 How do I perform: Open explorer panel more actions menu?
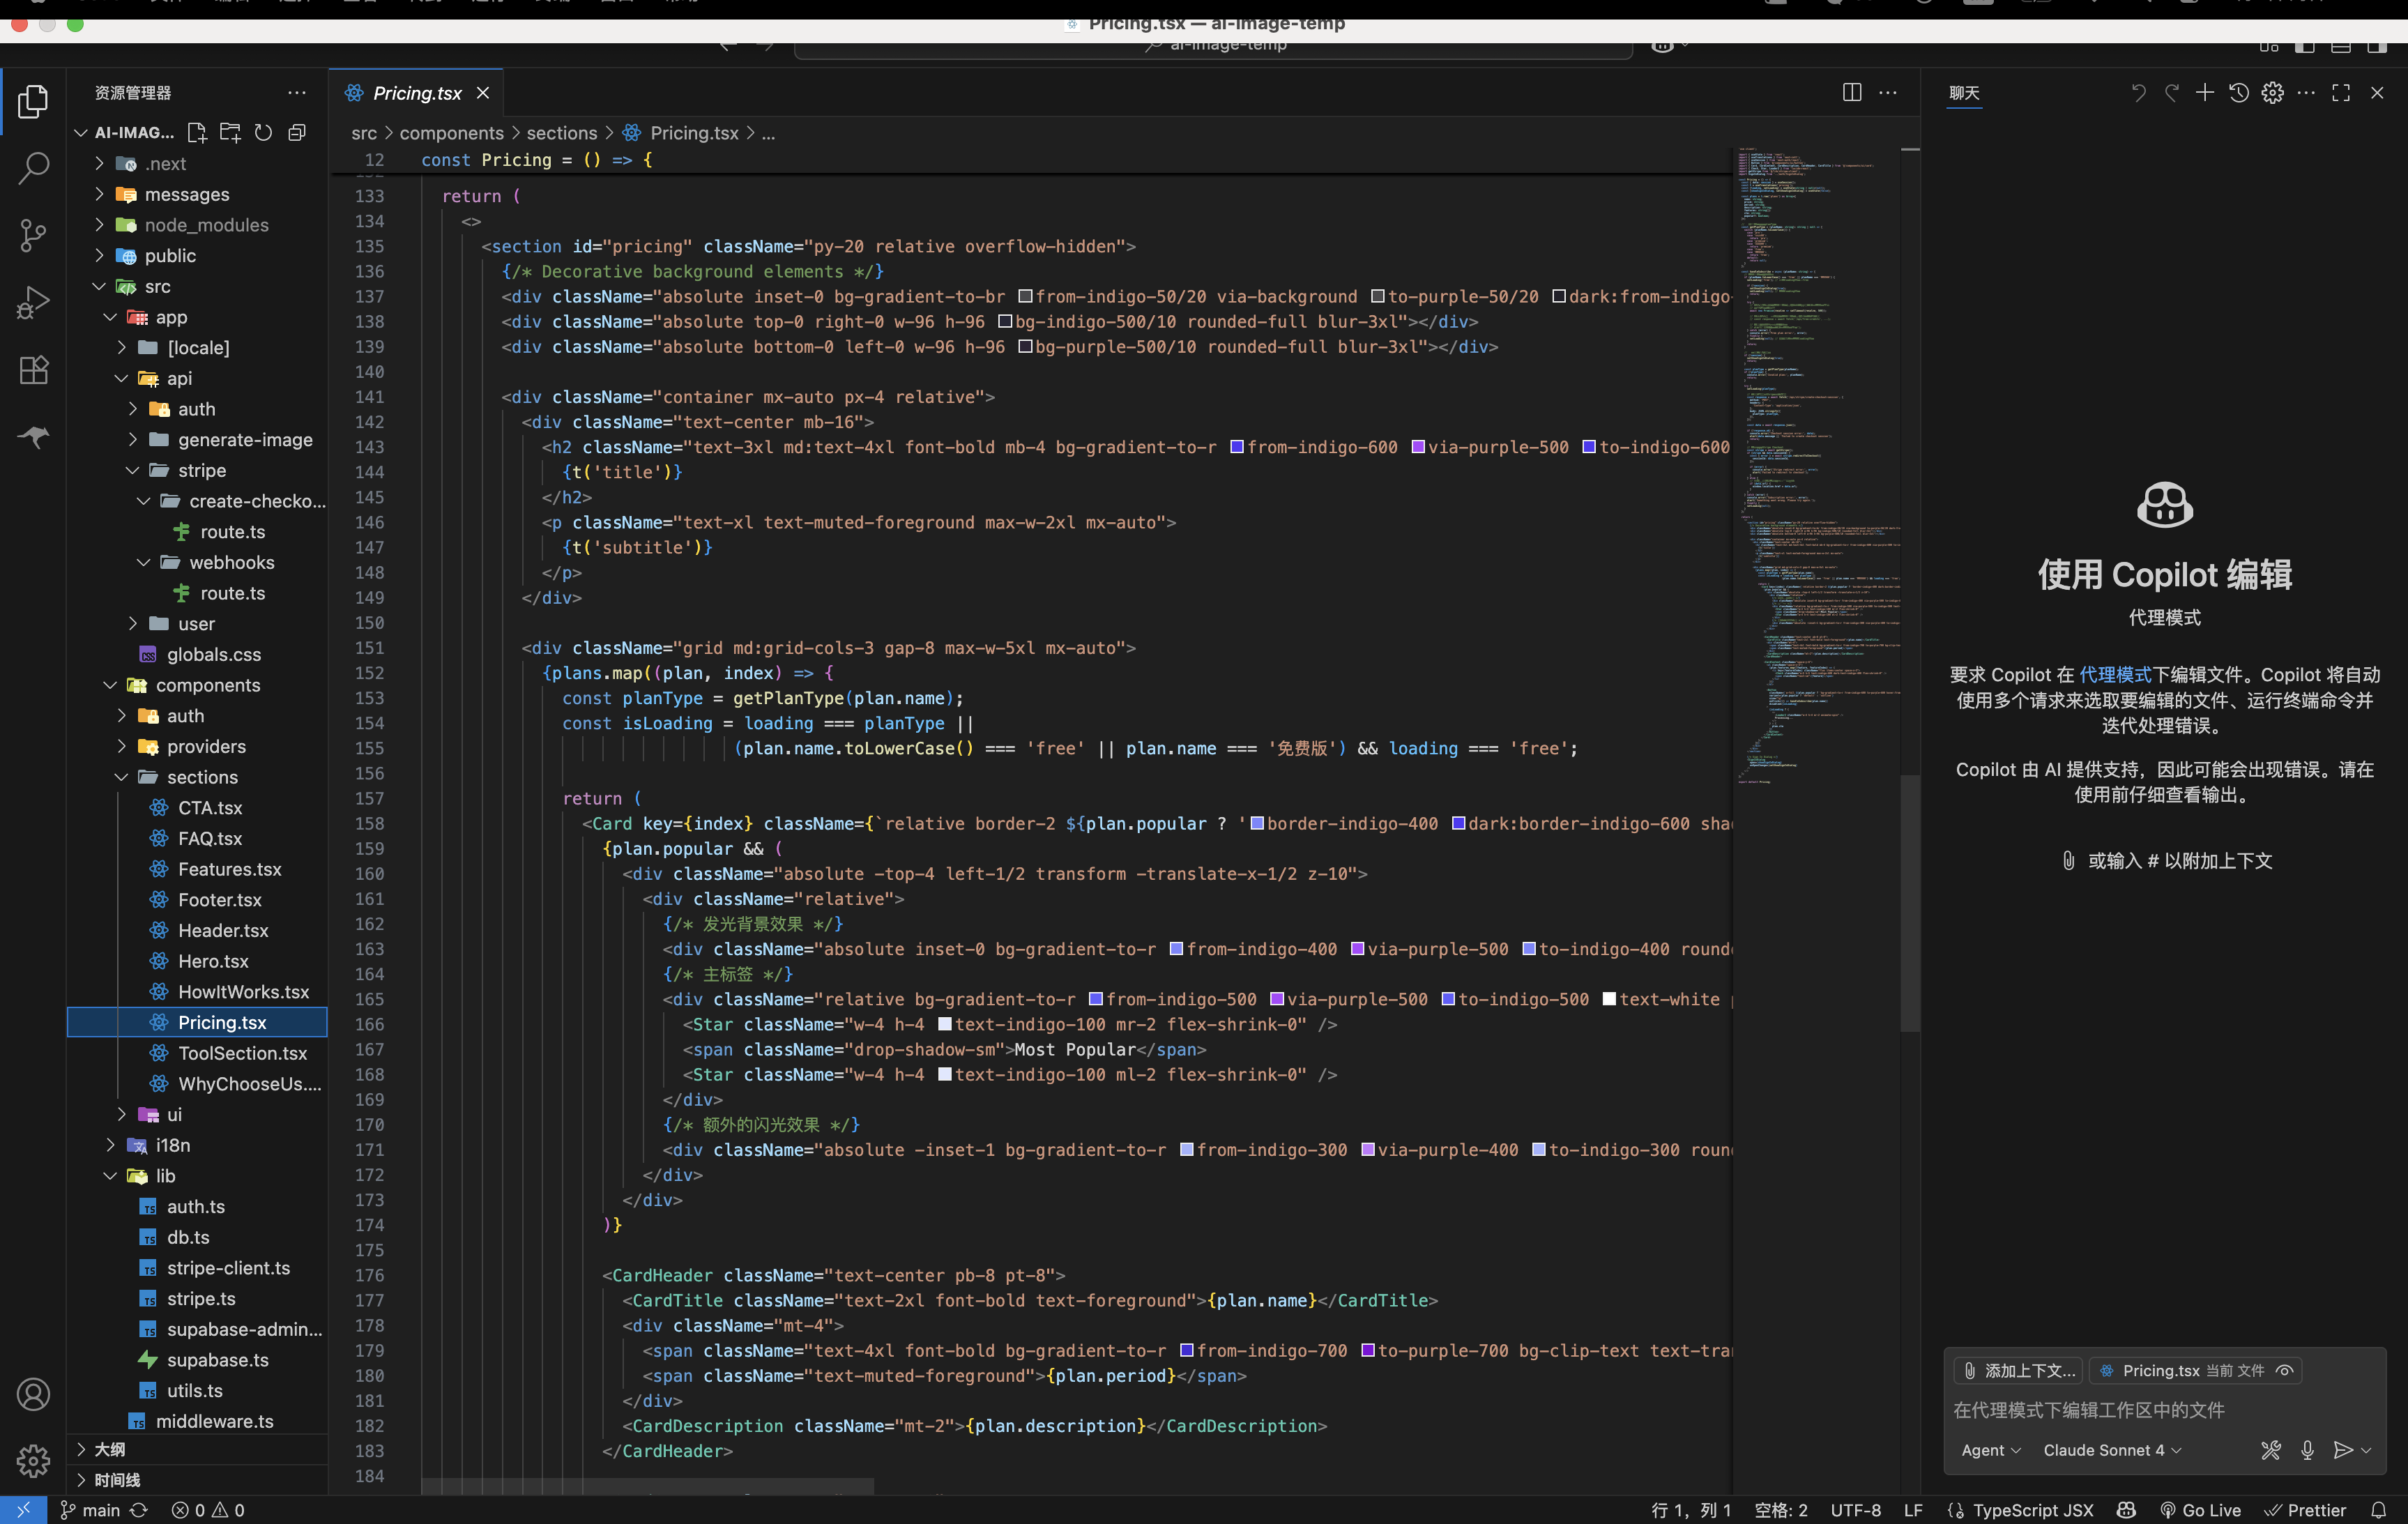[x=297, y=92]
